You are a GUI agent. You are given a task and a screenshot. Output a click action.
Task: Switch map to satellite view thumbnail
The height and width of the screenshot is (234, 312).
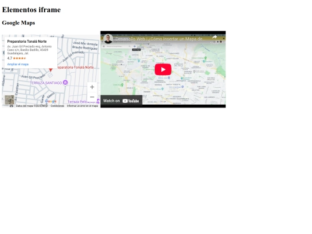(9, 100)
